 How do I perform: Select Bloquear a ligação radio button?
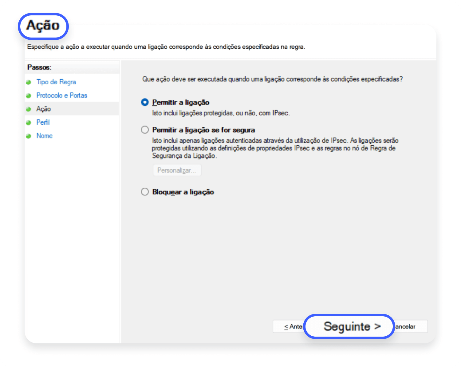[145, 192]
